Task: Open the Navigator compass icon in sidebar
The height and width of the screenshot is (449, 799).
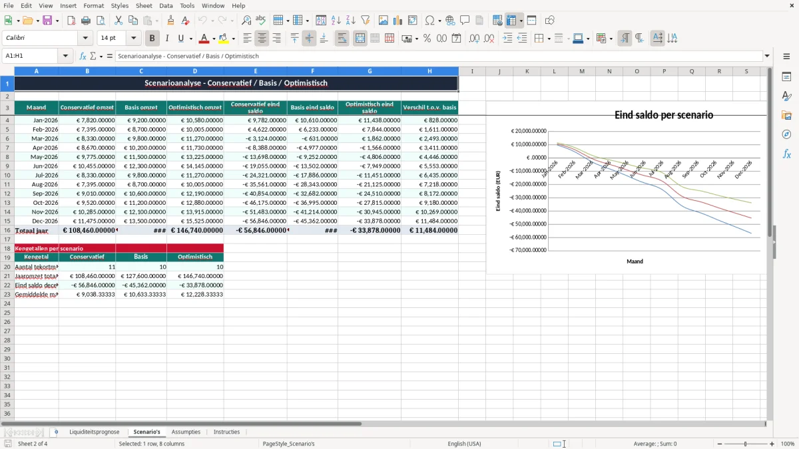Action: tap(786, 134)
